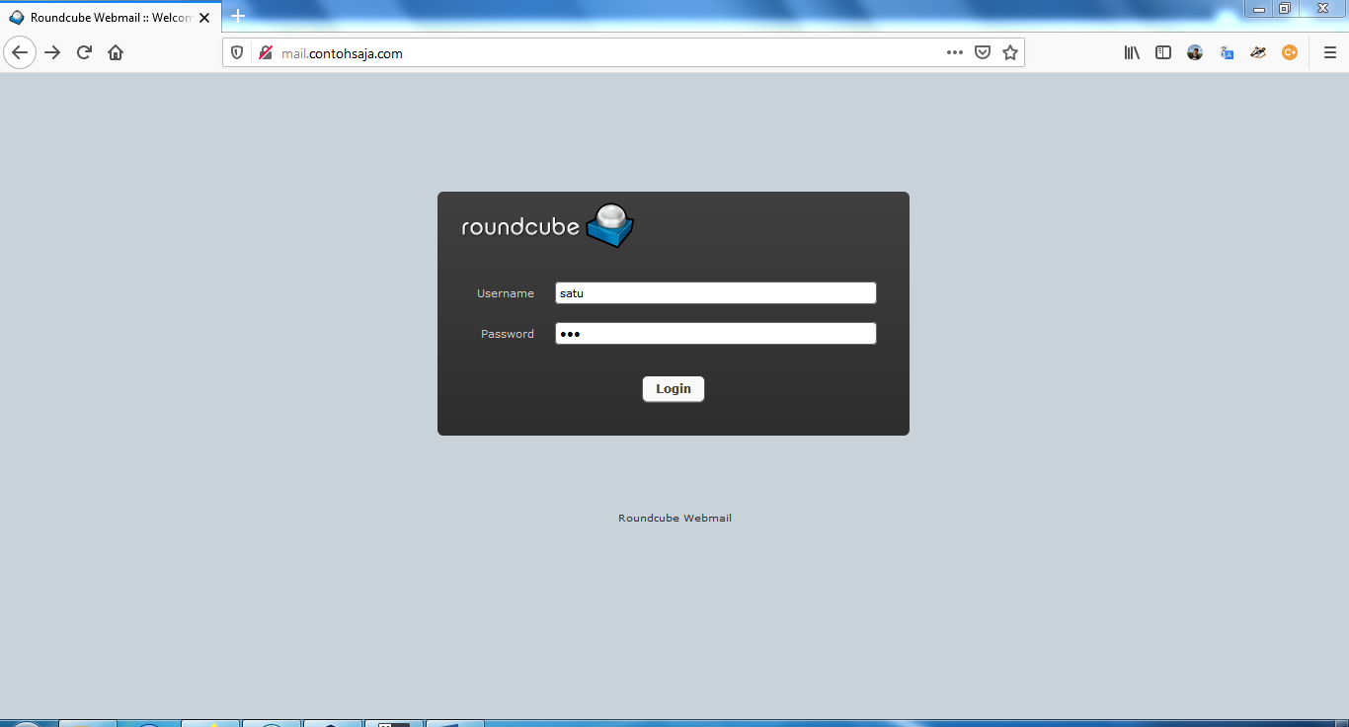The image size is (1349, 727).
Task: Open Firefox account avatar menu
Action: point(1195,52)
